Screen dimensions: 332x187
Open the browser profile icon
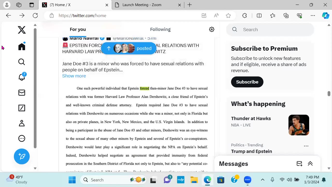tap(7, 5)
